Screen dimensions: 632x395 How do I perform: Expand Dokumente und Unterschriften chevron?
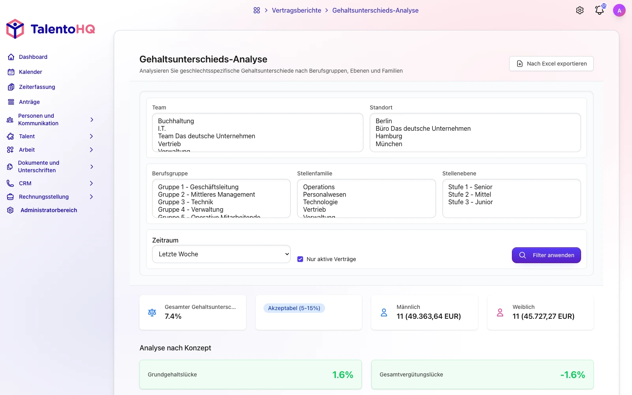(x=92, y=167)
